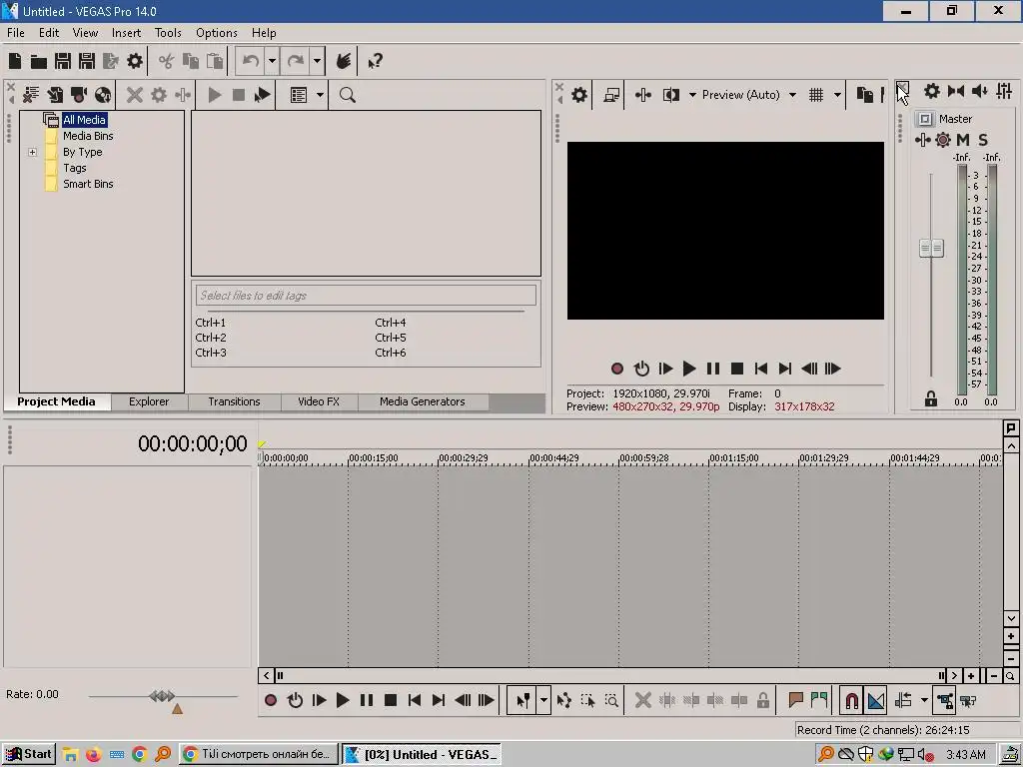Open the Options menu
This screenshot has width=1023, height=767.
coord(217,33)
